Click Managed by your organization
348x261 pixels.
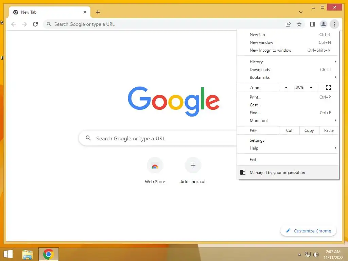pyautogui.click(x=288, y=172)
